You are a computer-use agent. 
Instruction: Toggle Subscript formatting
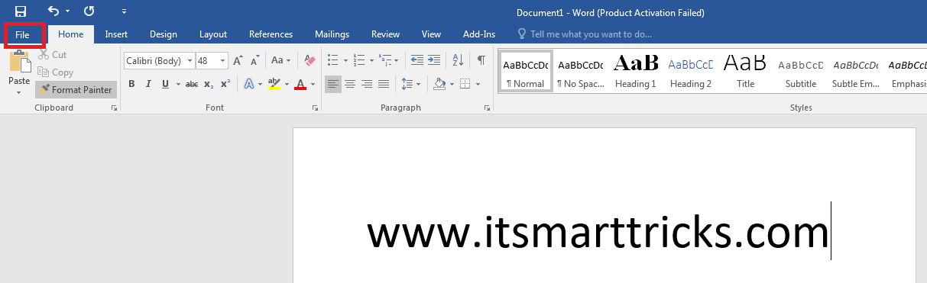(209, 84)
